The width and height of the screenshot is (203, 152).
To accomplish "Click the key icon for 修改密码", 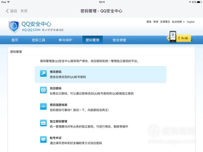I will (43, 73).
